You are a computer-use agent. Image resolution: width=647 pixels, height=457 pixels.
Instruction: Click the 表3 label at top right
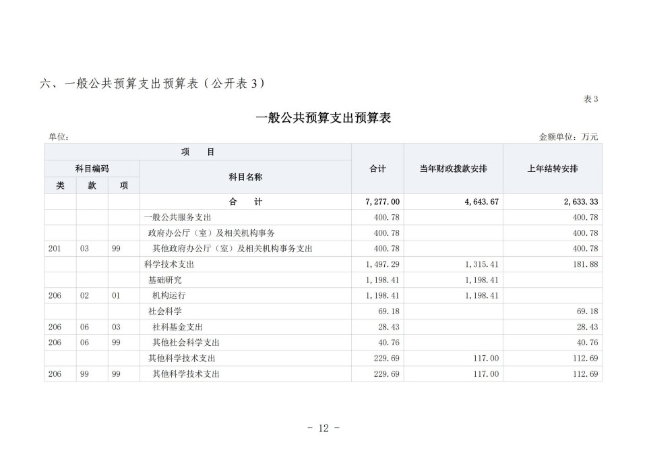(590, 99)
